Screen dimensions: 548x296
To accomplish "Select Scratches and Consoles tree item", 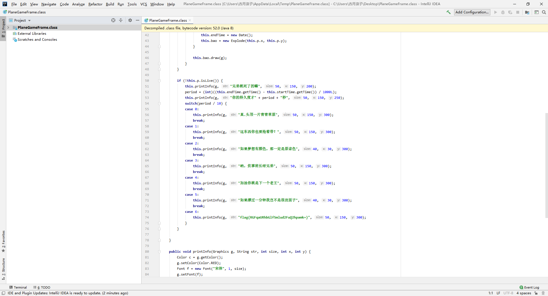I will [37, 40].
